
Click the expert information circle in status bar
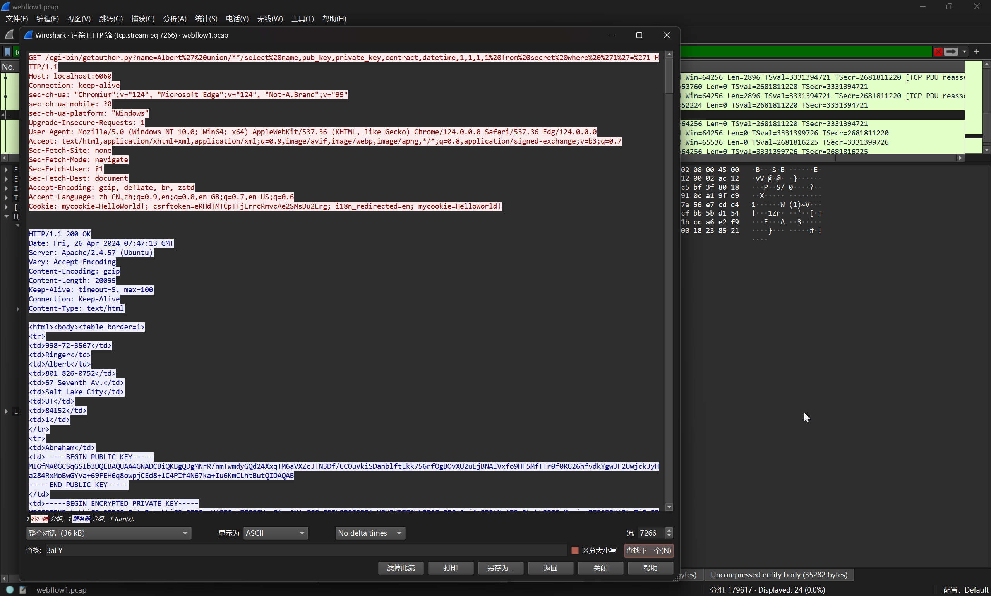[10, 589]
